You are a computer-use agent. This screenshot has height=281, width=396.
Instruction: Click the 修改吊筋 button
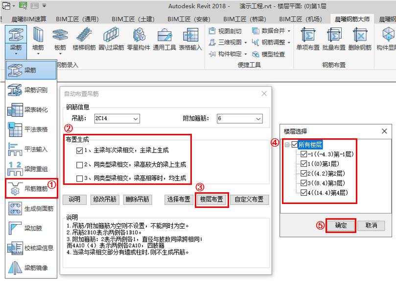[x=105, y=200]
